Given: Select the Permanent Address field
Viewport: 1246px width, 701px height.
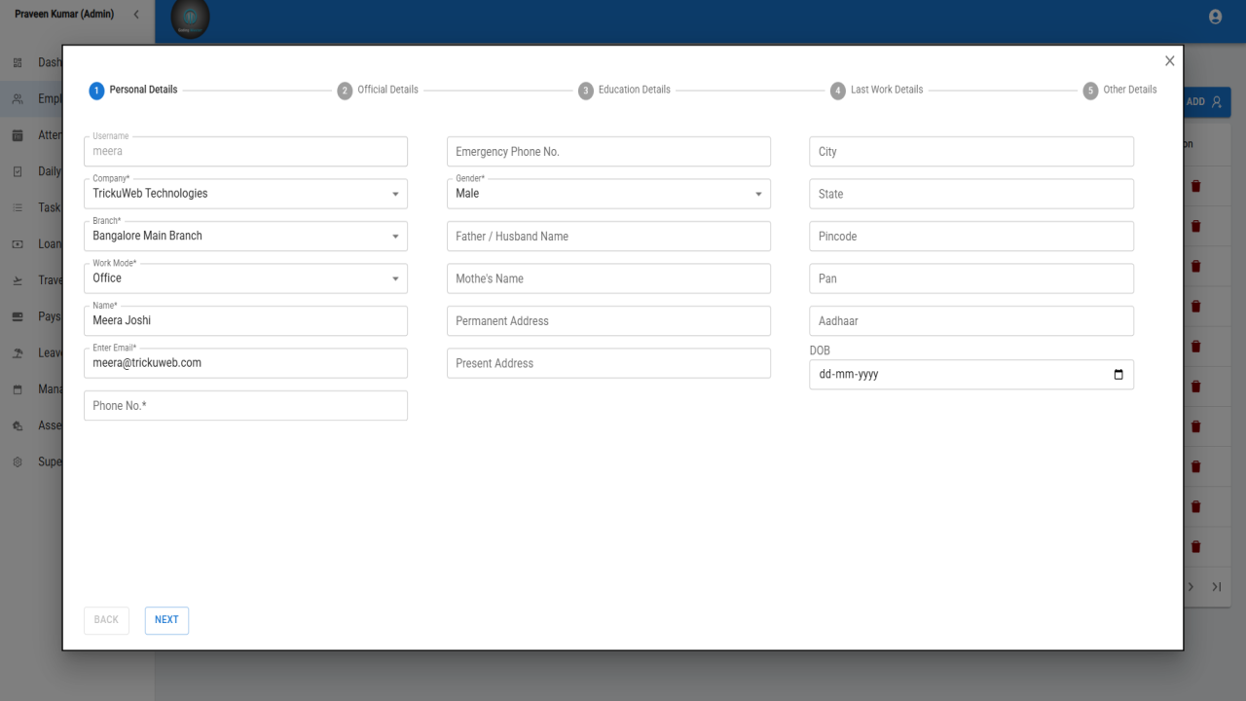Looking at the screenshot, I should (x=608, y=320).
